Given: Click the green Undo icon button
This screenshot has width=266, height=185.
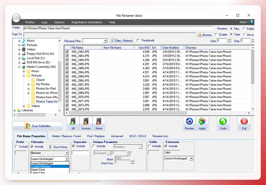Looking at the screenshot, I should point(223,123).
